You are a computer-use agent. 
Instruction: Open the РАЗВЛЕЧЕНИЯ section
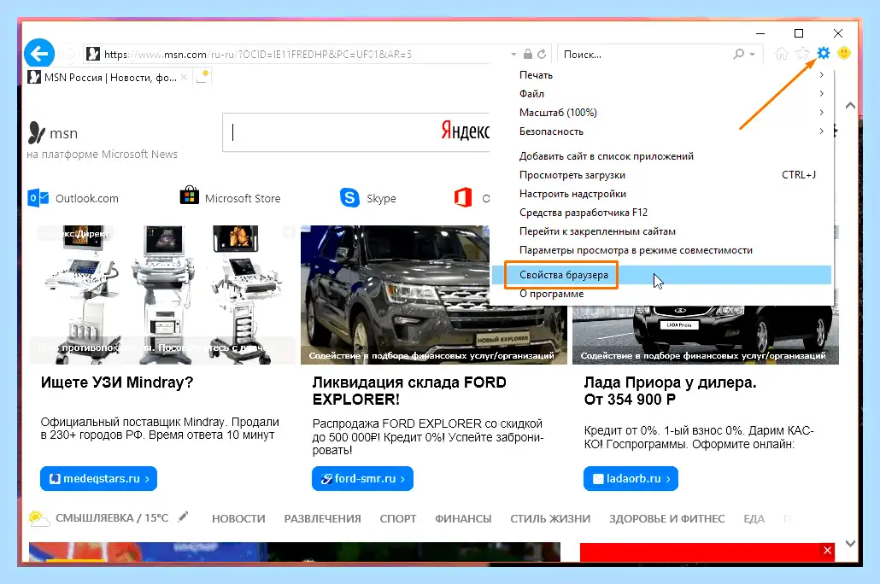(x=322, y=519)
